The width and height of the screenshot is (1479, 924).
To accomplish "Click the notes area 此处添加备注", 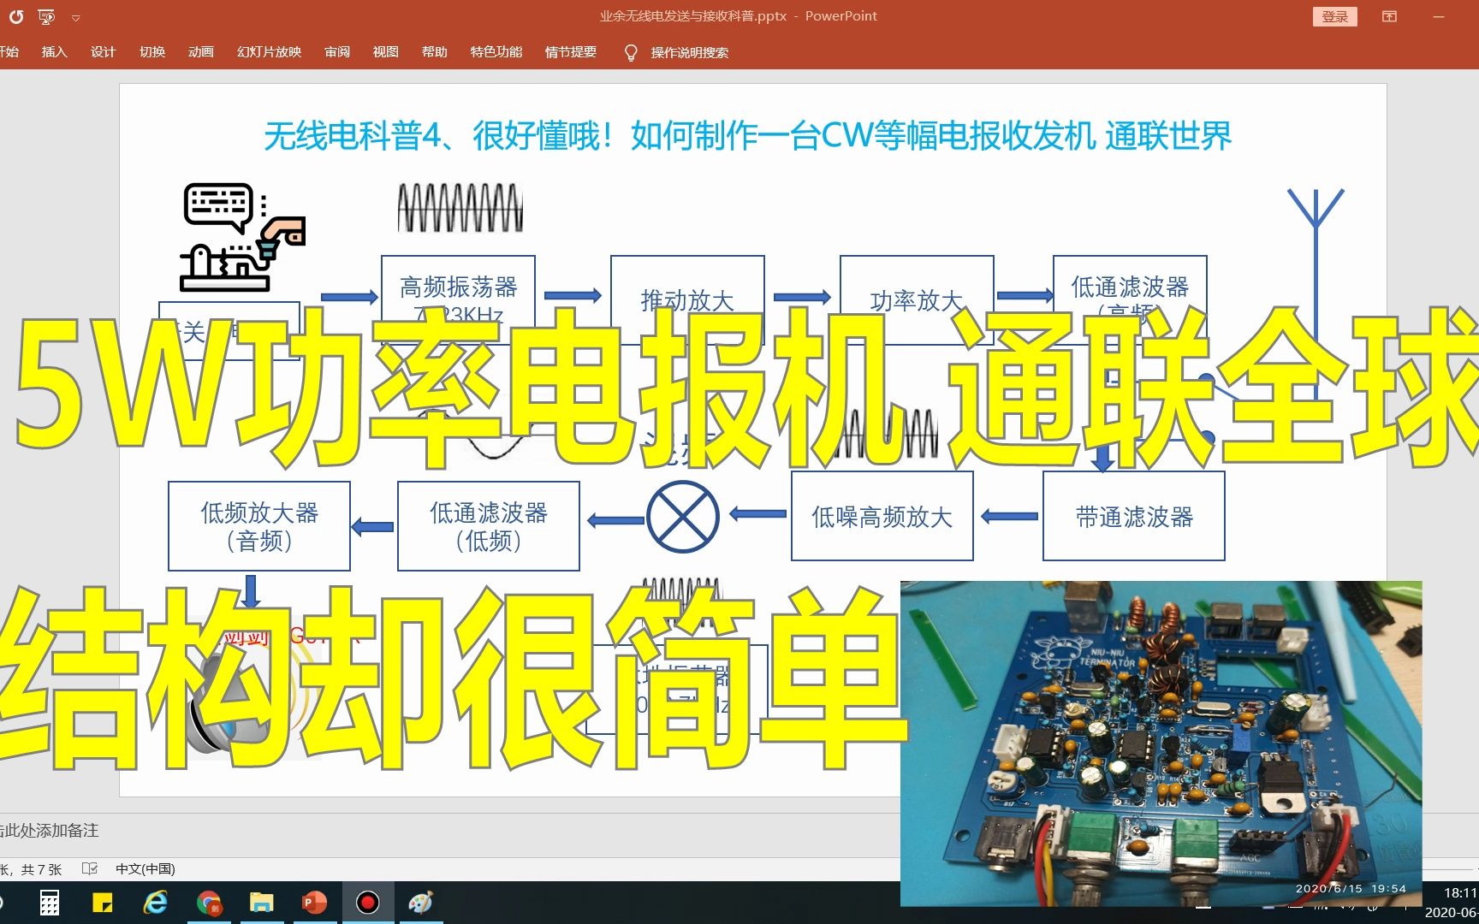I will tap(50, 831).
